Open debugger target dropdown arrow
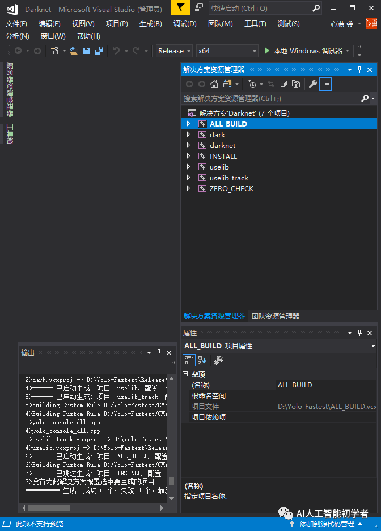The width and height of the screenshot is (381, 531). tap(348, 51)
